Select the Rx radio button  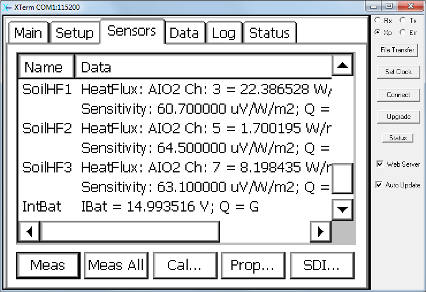[378, 20]
